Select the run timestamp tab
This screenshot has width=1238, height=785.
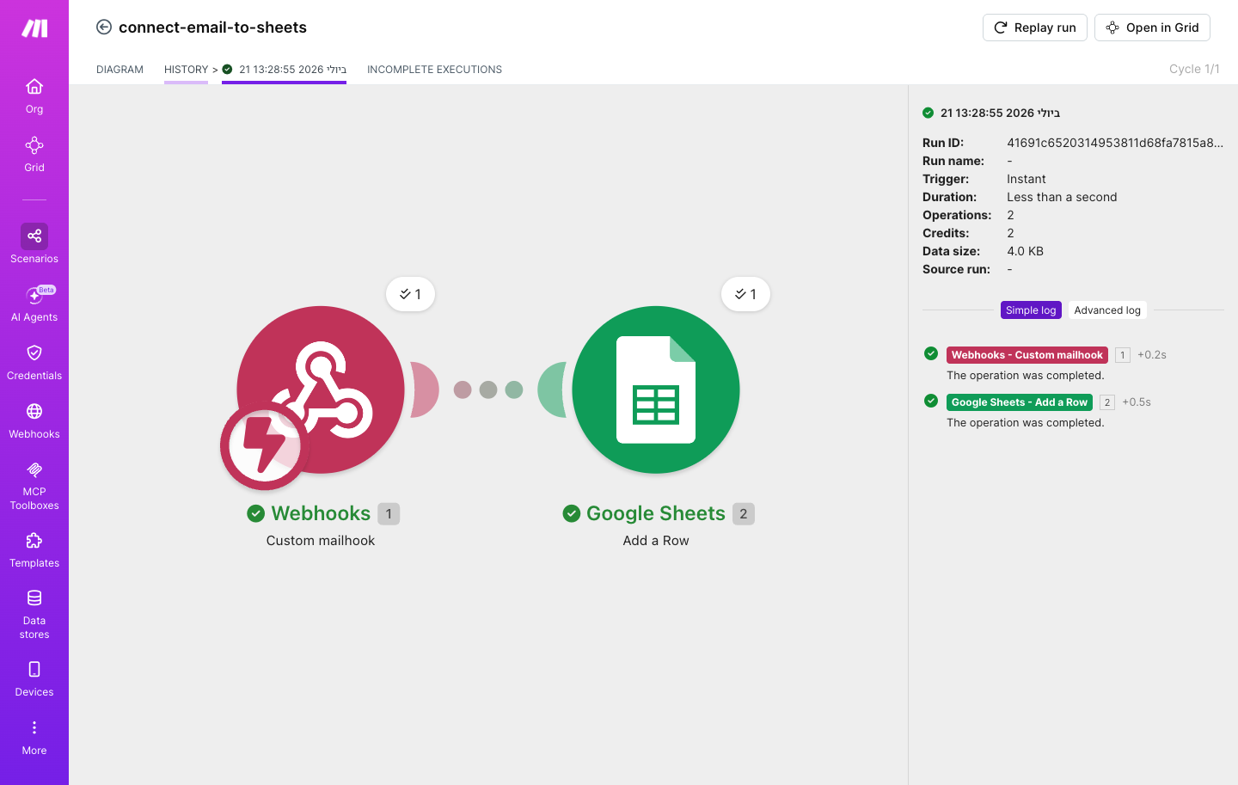click(x=285, y=70)
